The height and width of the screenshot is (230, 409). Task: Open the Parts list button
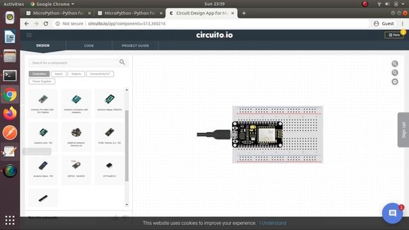394,35
